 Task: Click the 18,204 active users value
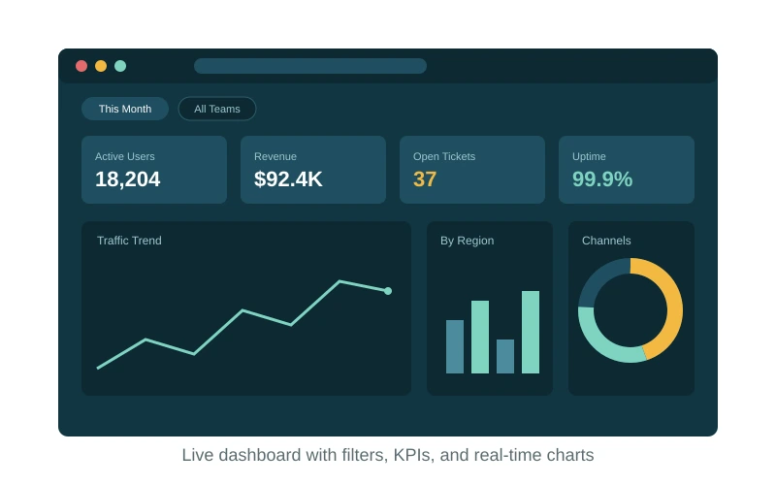click(127, 179)
